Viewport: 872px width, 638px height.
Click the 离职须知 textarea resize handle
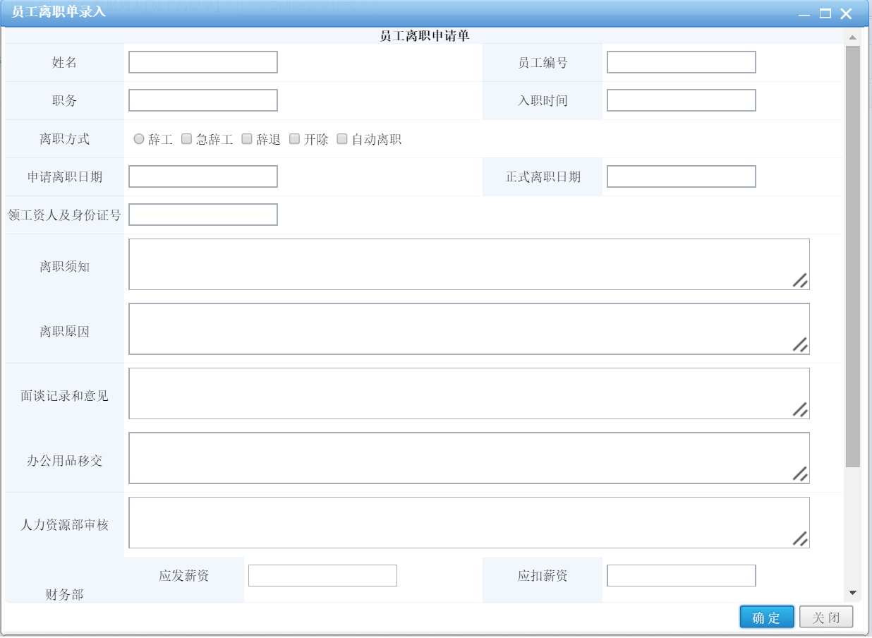click(x=800, y=280)
